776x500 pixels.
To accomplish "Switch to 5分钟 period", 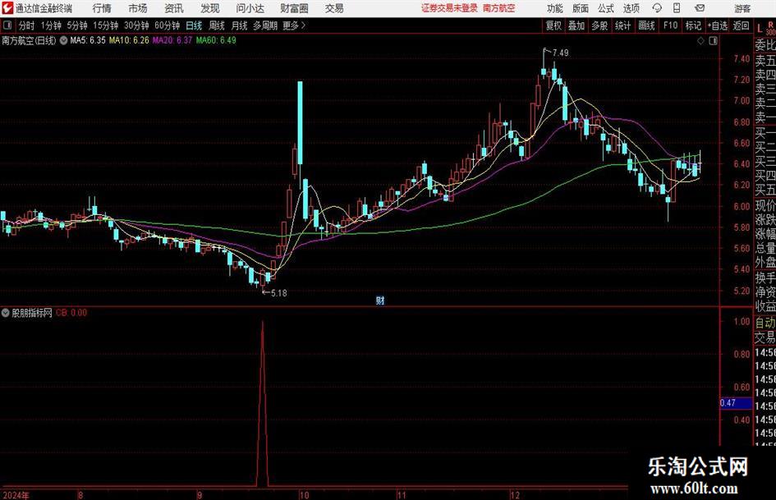I will (x=76, y=25).
